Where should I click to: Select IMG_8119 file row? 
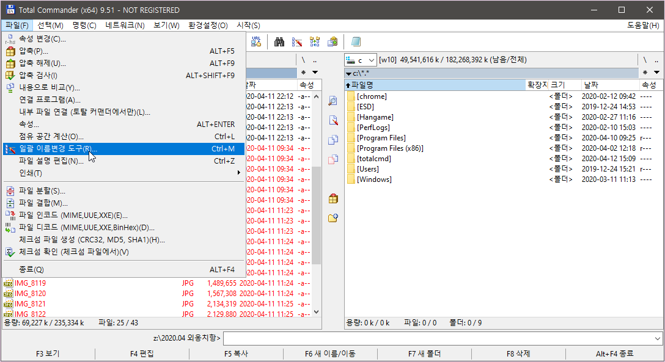pos(157,283)
